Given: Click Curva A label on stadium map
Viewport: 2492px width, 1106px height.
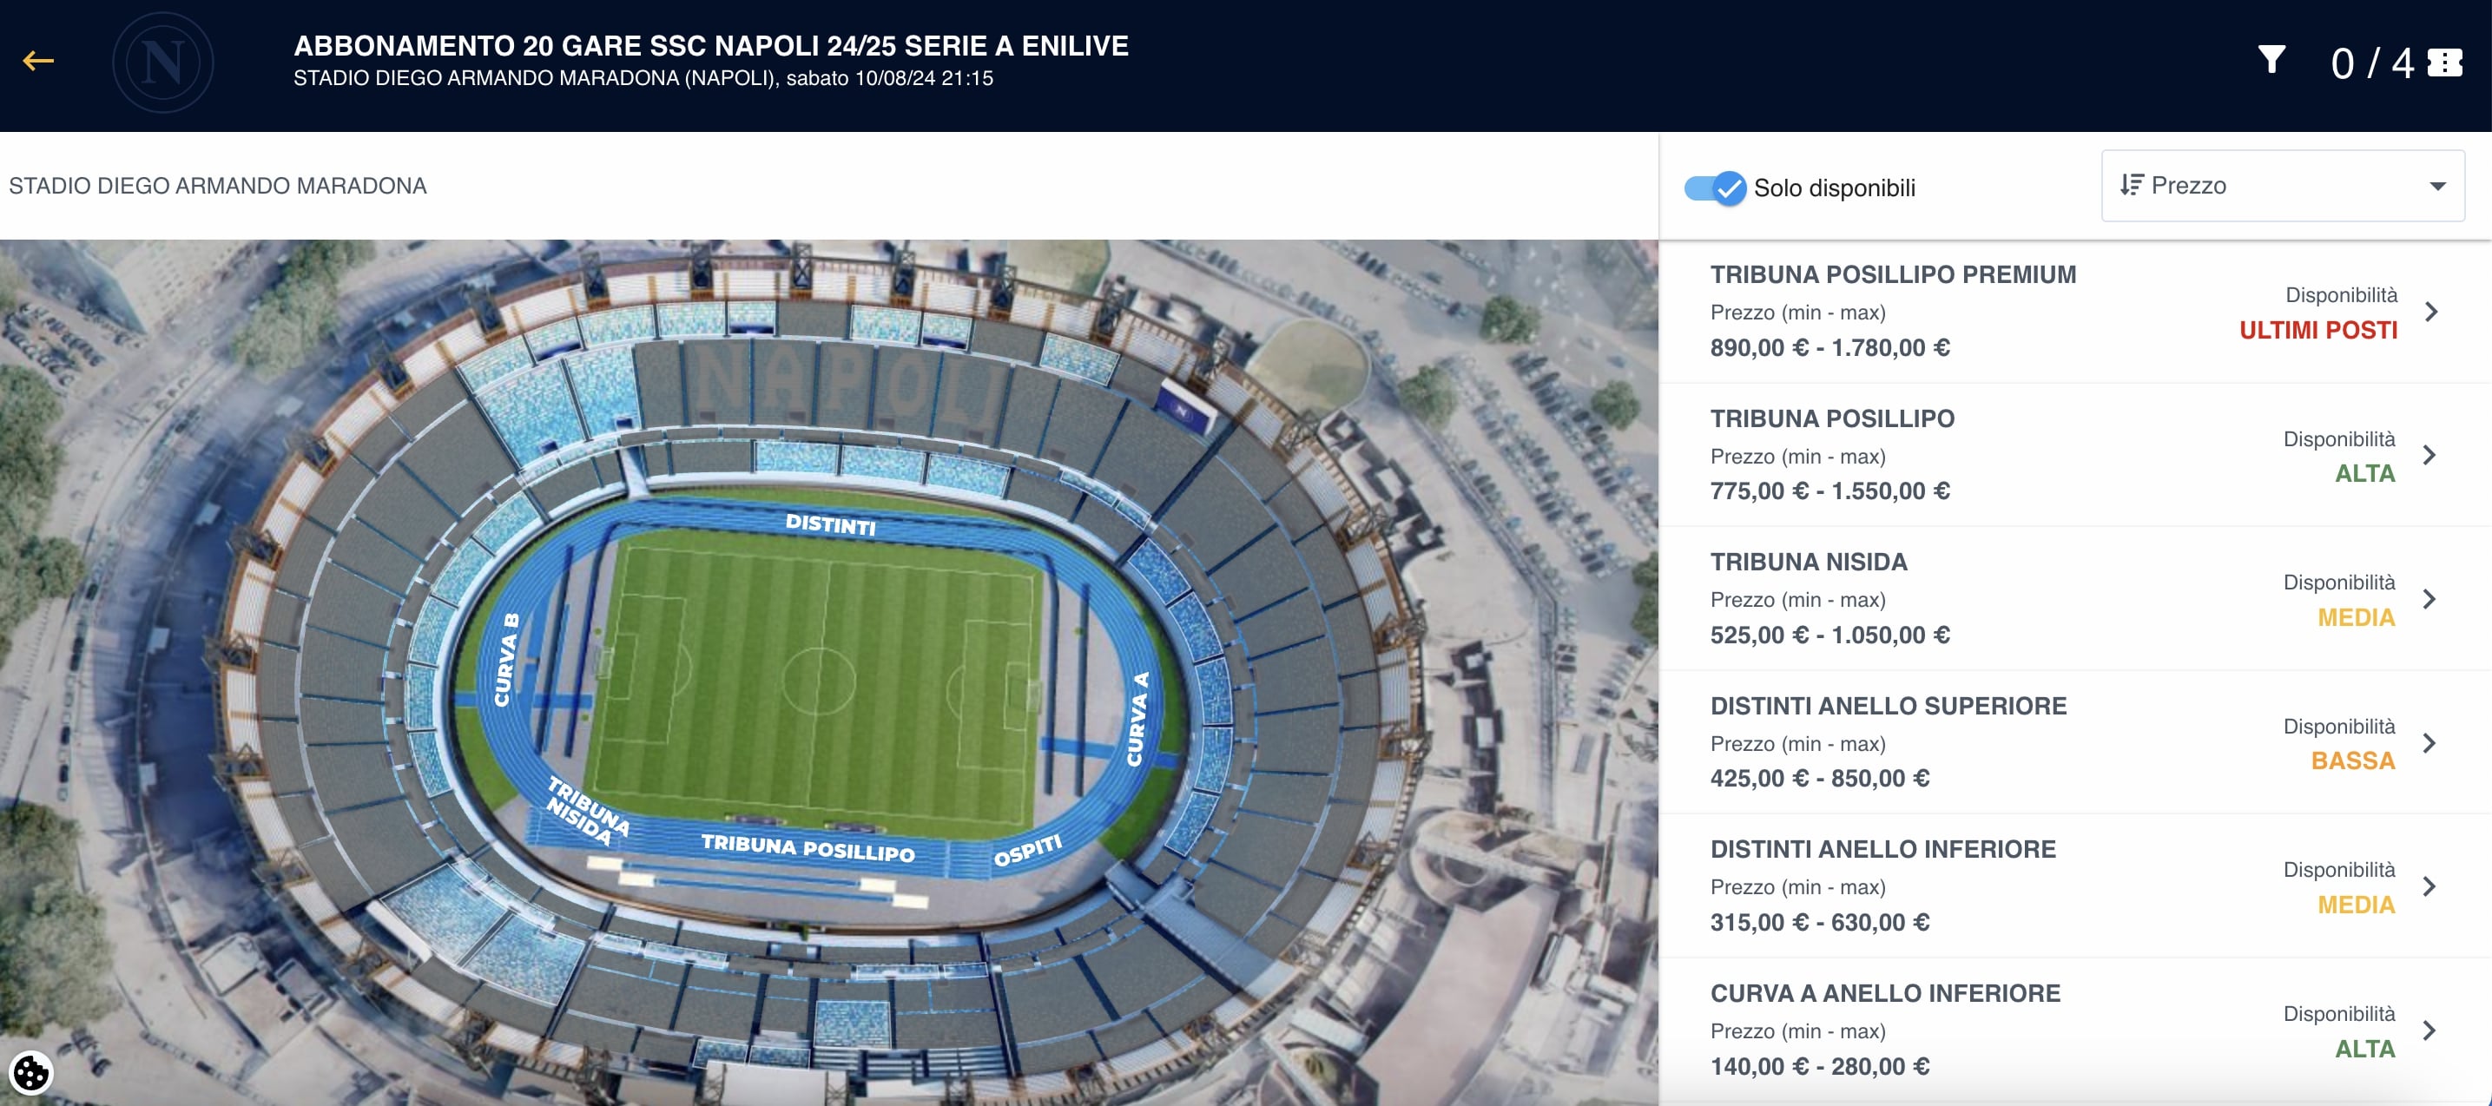Looking at the screenshot, I should [1137, 719].
